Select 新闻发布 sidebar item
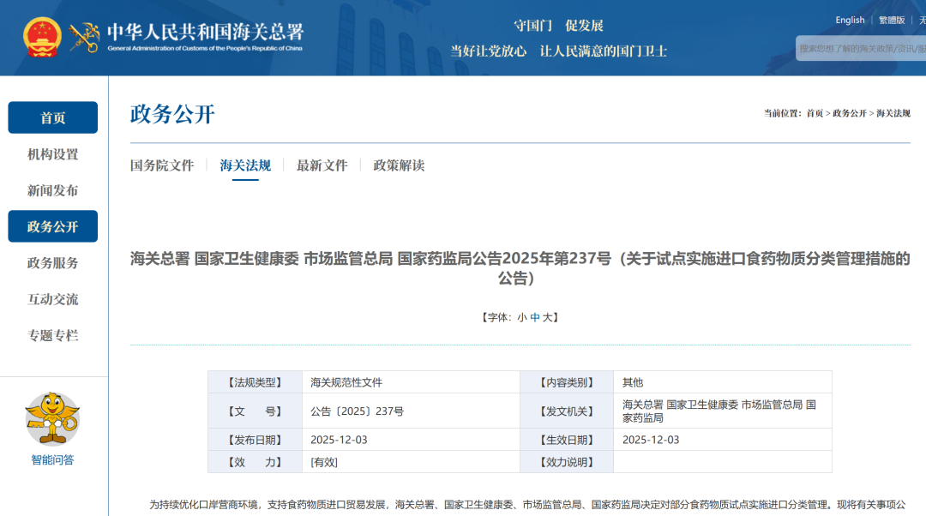 52,190
